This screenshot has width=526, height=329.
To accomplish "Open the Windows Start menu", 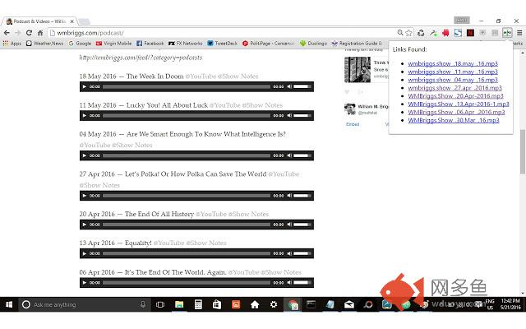I will pos(8,304).
